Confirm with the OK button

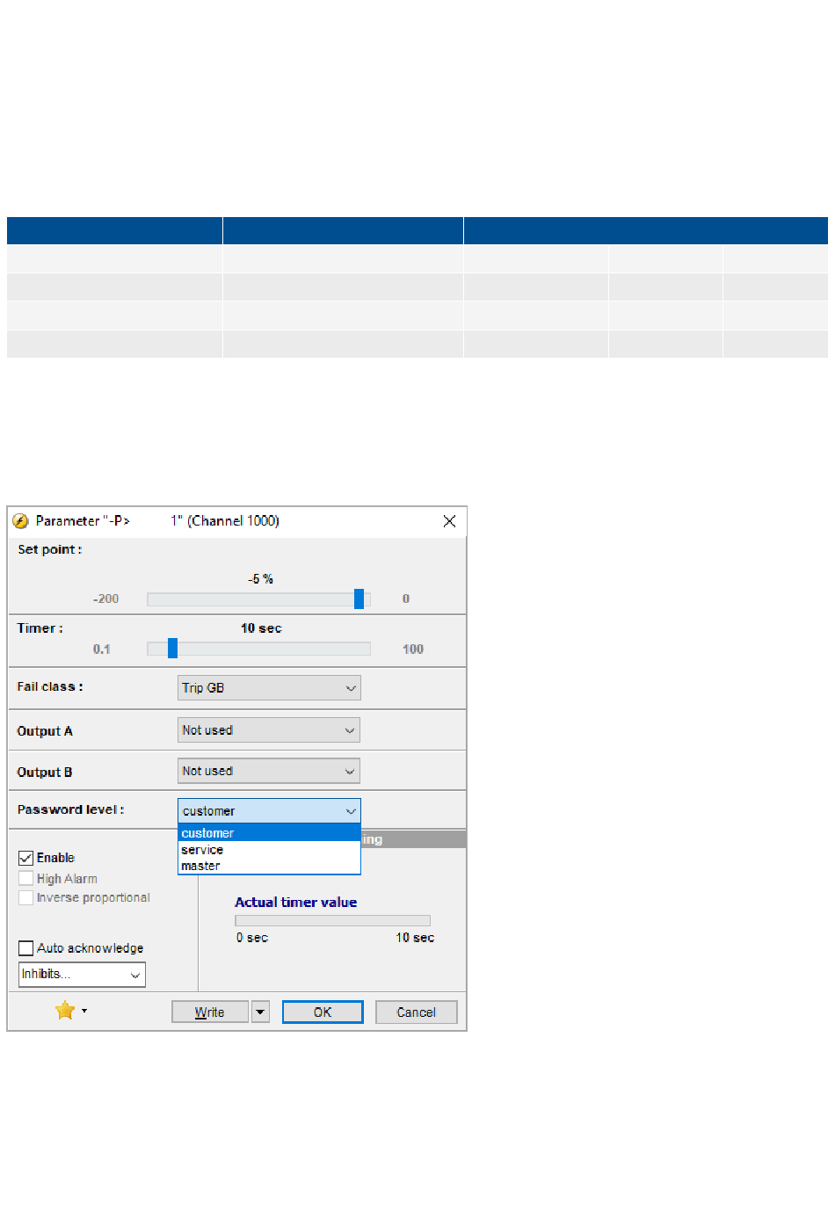pos(323,1012)
